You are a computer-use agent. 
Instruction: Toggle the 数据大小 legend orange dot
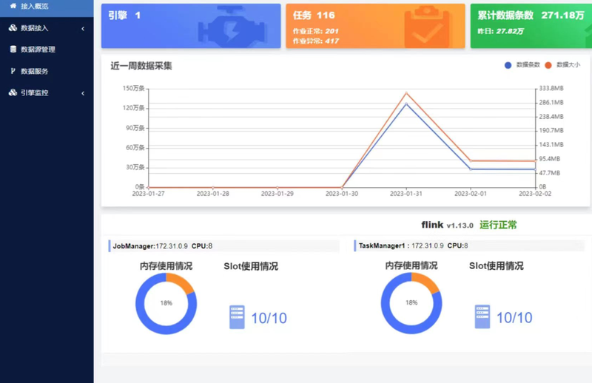tap(548, 65)
